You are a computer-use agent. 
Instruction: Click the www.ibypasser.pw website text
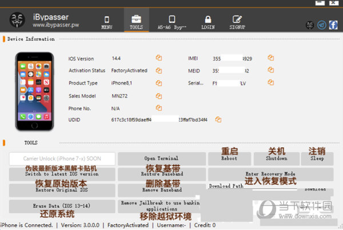[x=56, y=25]
